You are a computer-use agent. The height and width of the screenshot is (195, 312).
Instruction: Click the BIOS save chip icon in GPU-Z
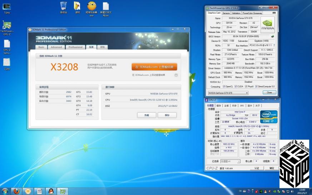(x=272, y=36)
